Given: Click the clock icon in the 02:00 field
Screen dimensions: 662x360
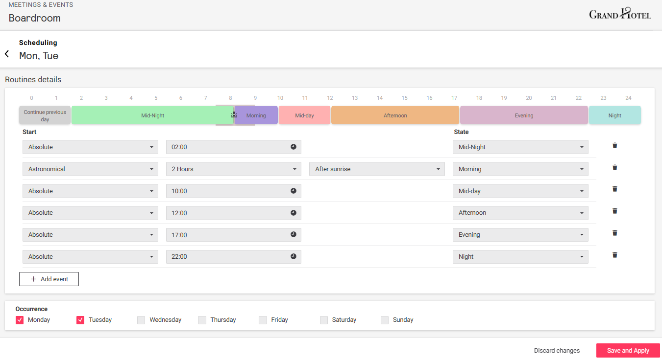Looking at the screenshot, I should [293, 147].
